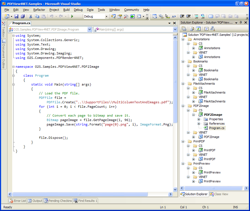250x211 pixels.
Task: Click the Cut scissors icon
Action: coord(31,16)
